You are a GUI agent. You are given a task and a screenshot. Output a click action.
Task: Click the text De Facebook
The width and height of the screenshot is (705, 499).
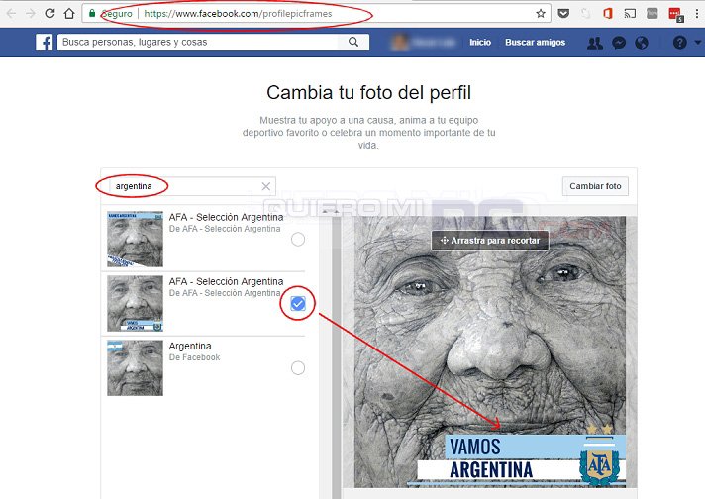click(195, 357)
